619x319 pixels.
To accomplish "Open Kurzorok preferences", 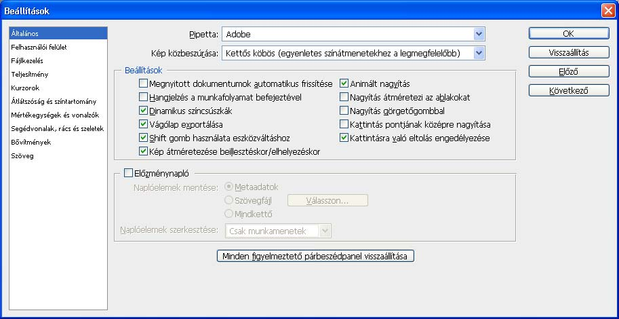I will [58, 88].
